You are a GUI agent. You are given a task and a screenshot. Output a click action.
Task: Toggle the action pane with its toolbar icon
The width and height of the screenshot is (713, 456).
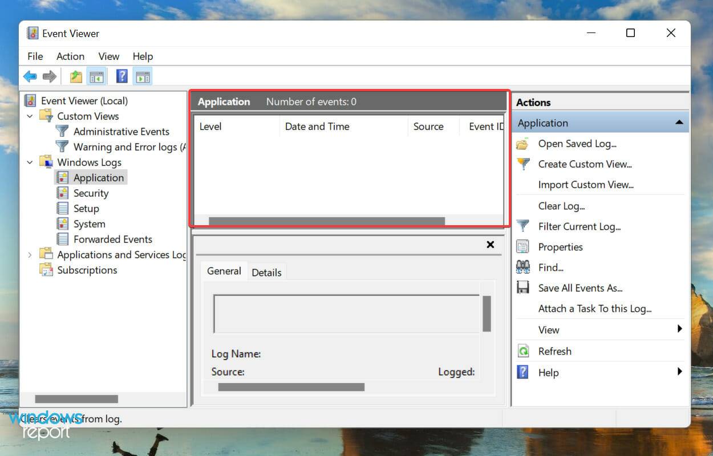point(142,76)
